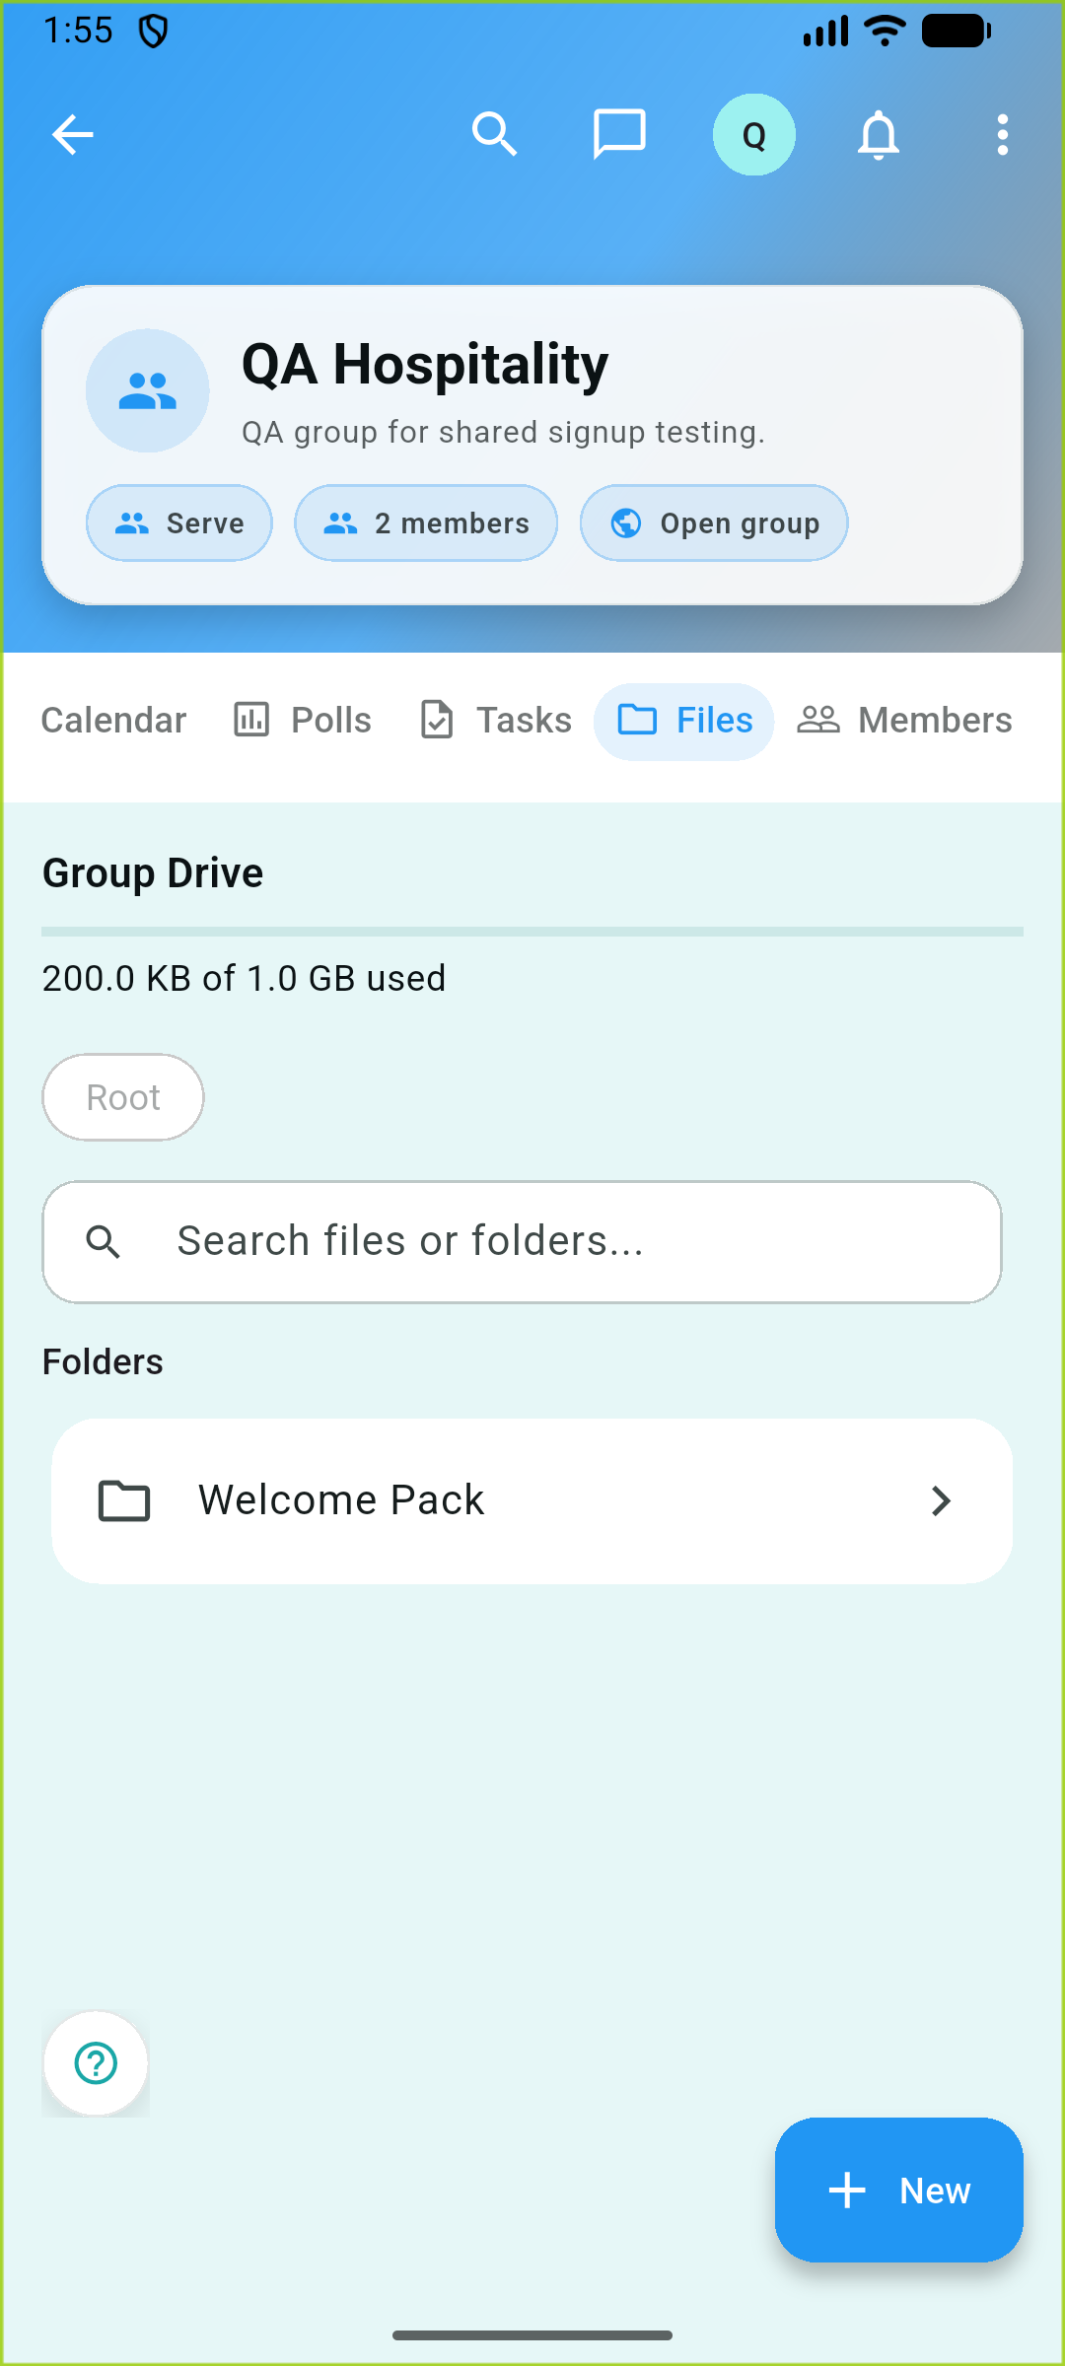1065x2366 pixels.
Task: Focus the Search files or folders field
Action: point(523,1242)
